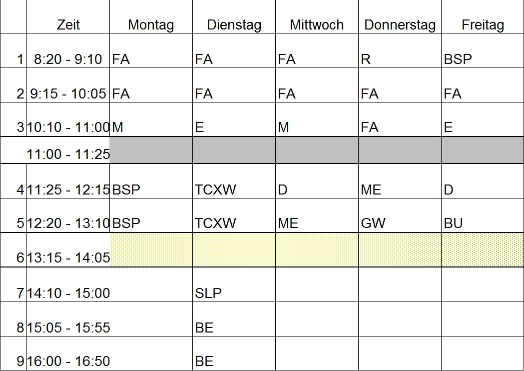Click the 8:20 - 9:10 time cell
The width and height of the screenshot is (524, 371).
point(68,51)
